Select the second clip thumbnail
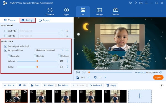The image size is (166, 108). (41, 96)
